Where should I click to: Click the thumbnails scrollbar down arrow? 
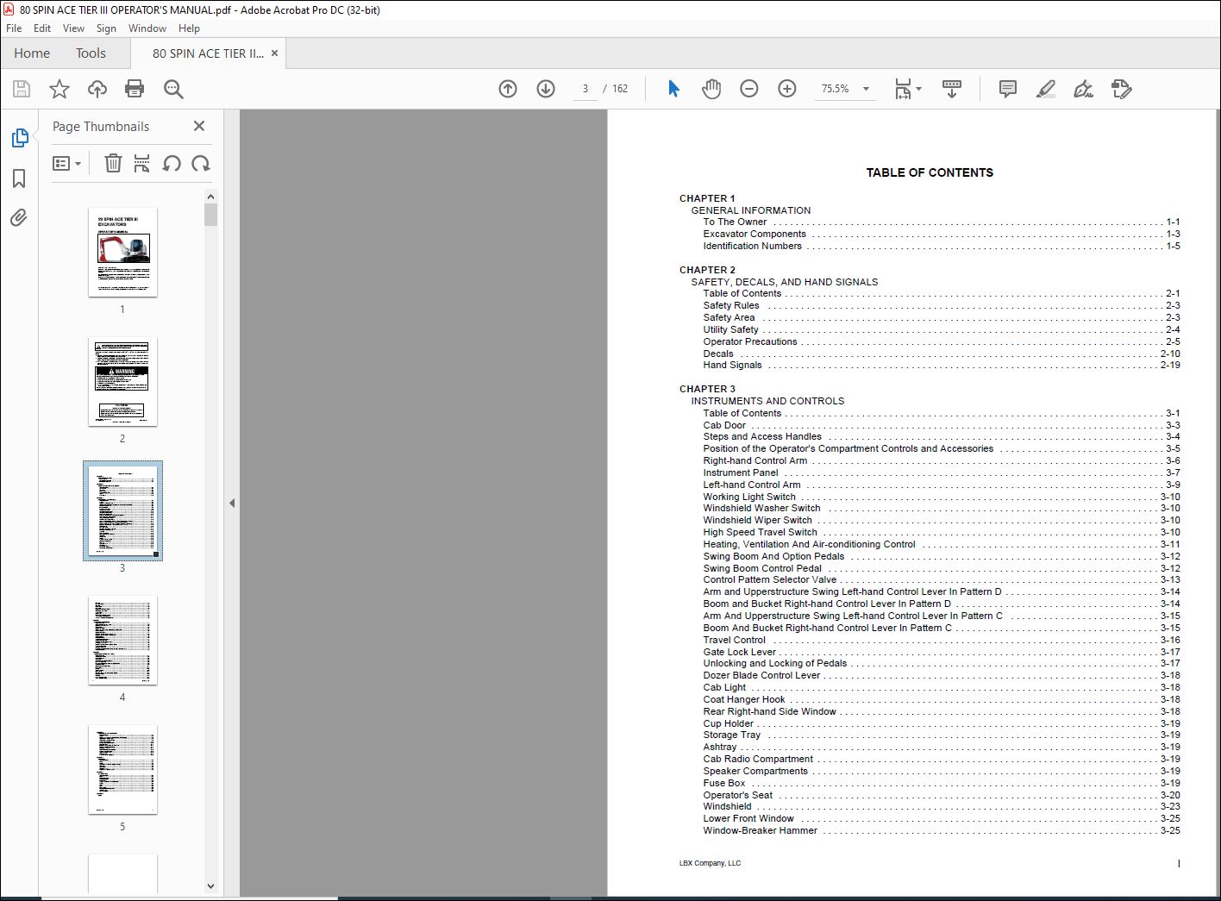click(x=211, y=885)
